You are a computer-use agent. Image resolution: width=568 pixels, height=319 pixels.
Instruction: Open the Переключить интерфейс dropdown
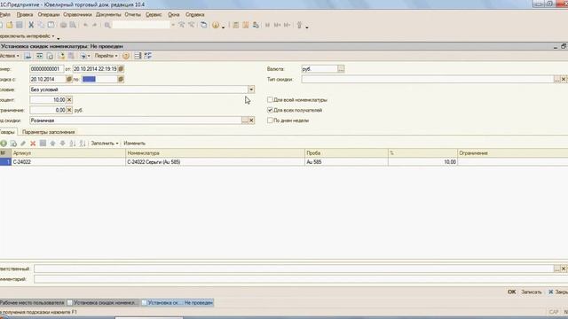(28, 36)
